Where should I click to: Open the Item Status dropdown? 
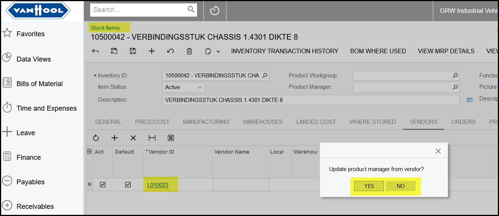point(183,87)
